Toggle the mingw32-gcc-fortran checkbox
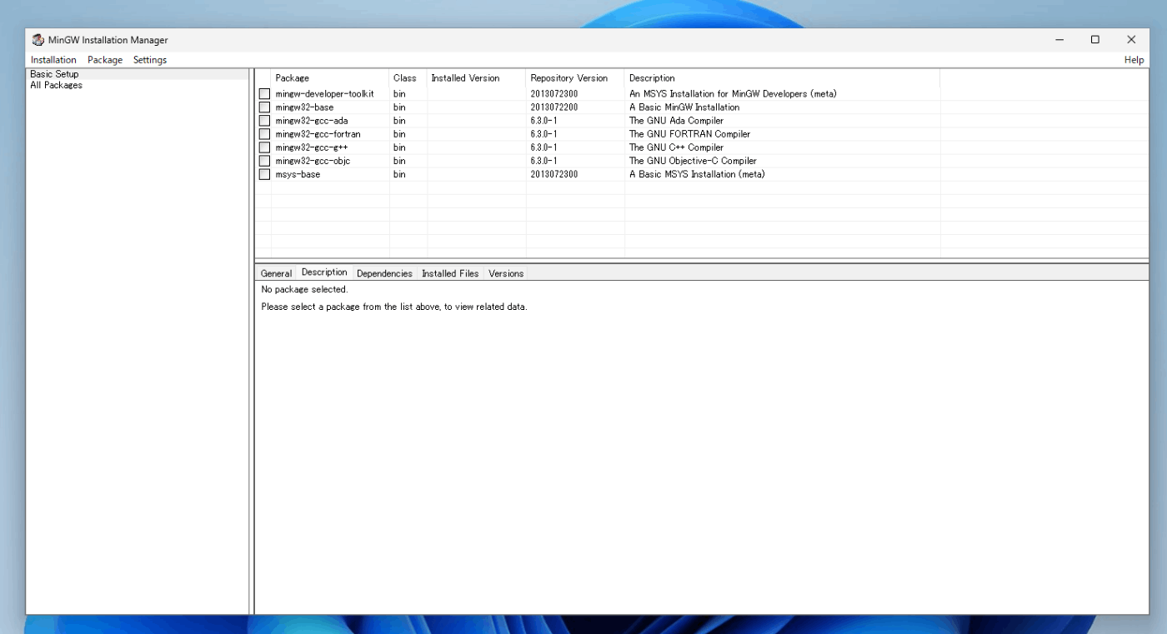This screenshot has width=1167, height=634. click(264, 134)
